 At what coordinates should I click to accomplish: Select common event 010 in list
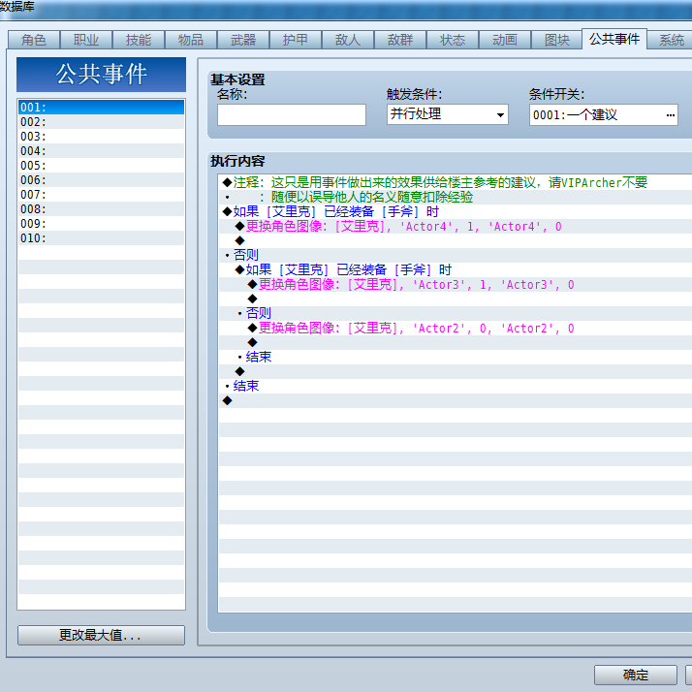101,238
